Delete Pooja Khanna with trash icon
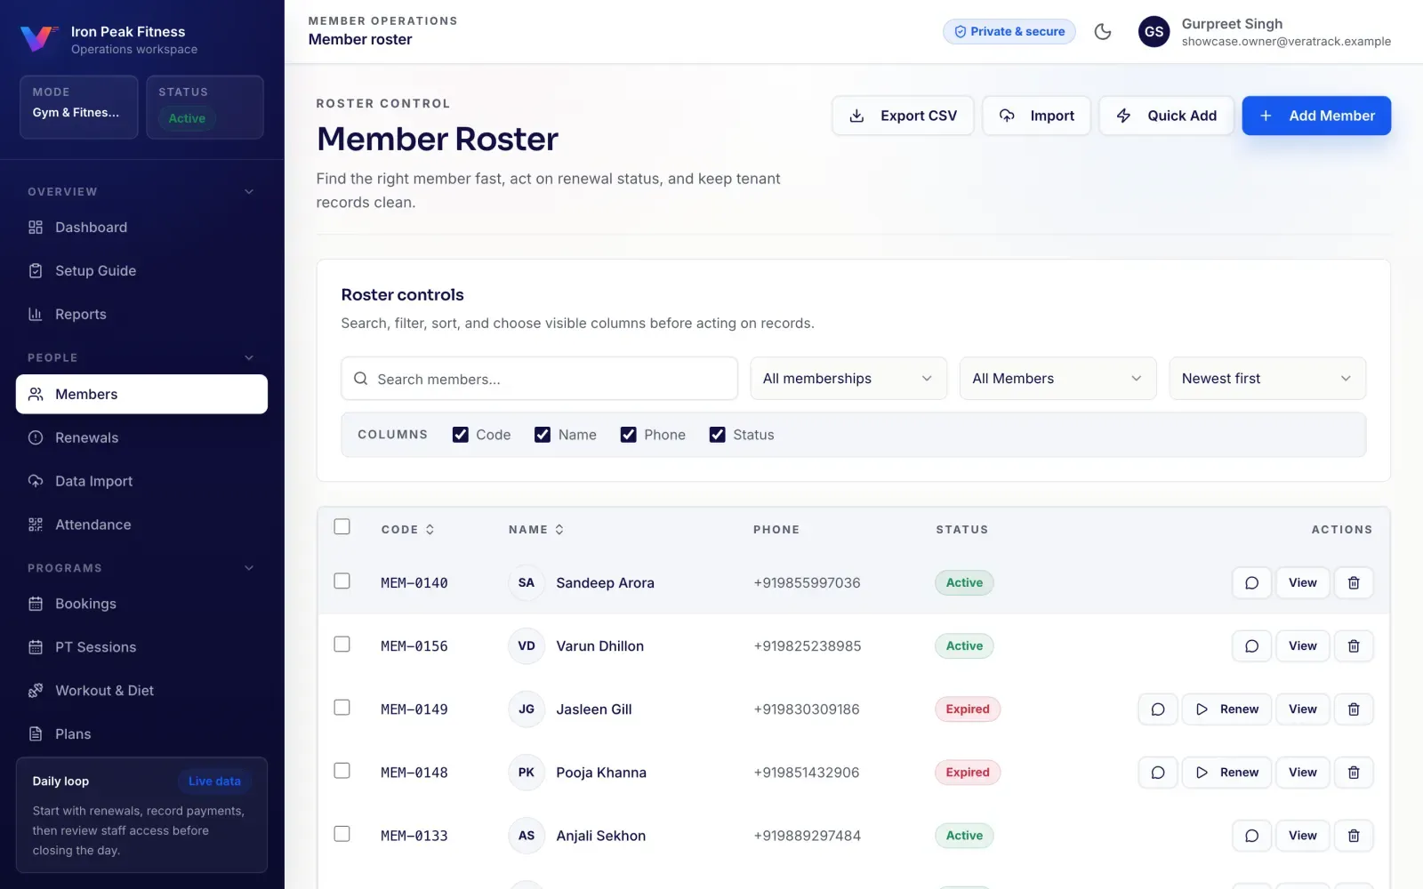The height and width of the screenshot is (889, 1423). pos(1354,773)
